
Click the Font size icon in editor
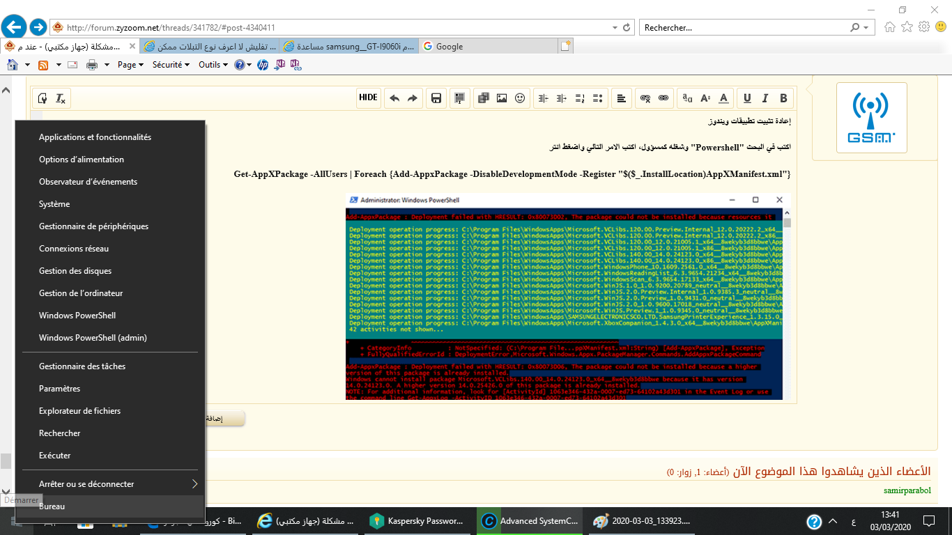coord(705,98)
